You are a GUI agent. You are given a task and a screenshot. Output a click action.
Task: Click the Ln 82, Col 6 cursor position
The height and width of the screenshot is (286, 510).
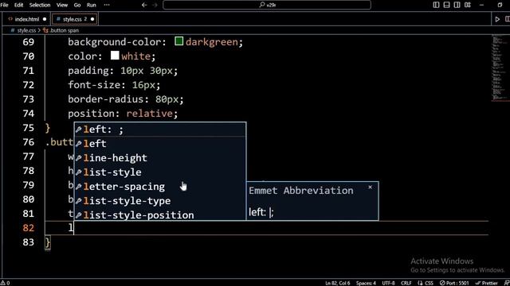[337, 283]
